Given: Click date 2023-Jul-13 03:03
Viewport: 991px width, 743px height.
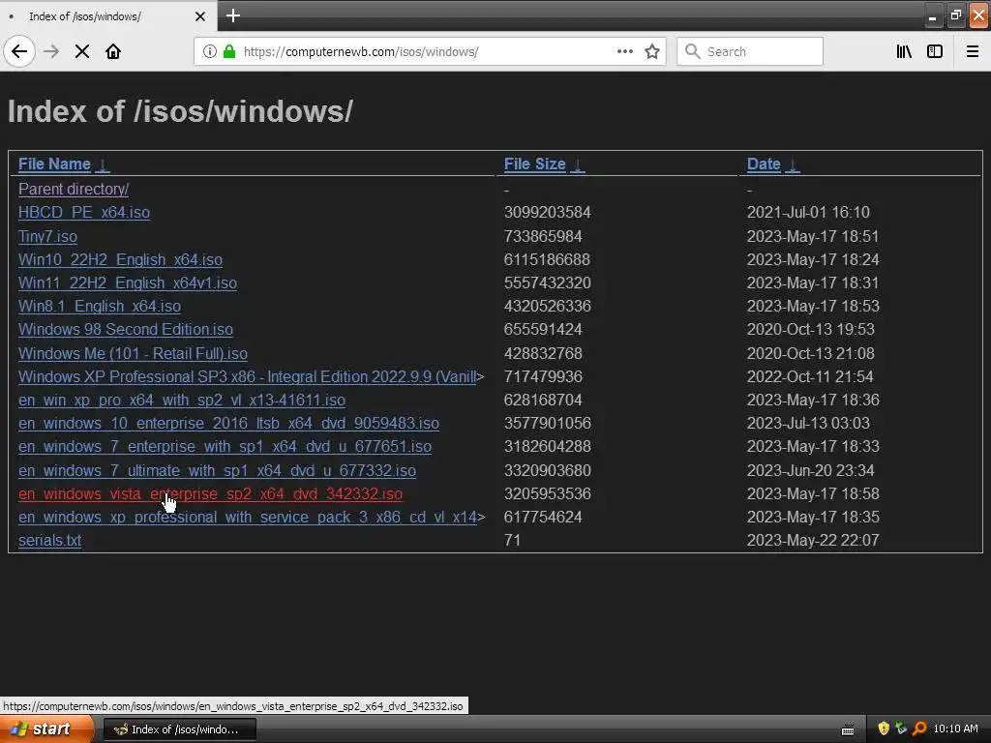Looking at the screenshot, I should point(808,424).
